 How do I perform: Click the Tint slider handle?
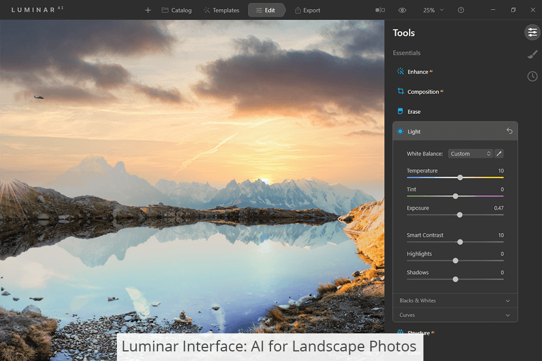456,196
